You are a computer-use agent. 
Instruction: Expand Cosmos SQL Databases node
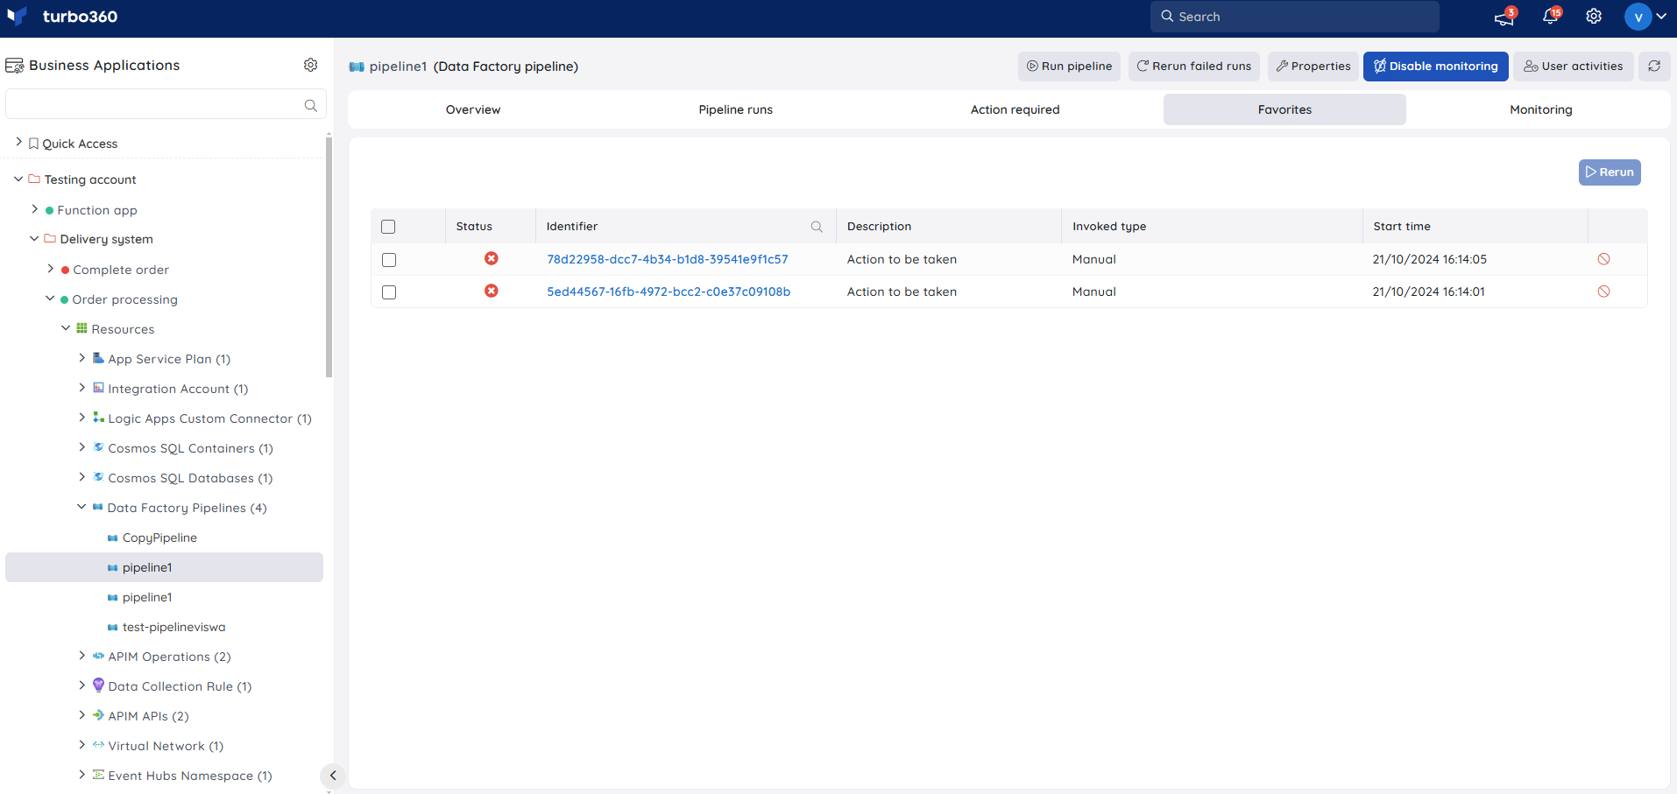pos(81,477)
